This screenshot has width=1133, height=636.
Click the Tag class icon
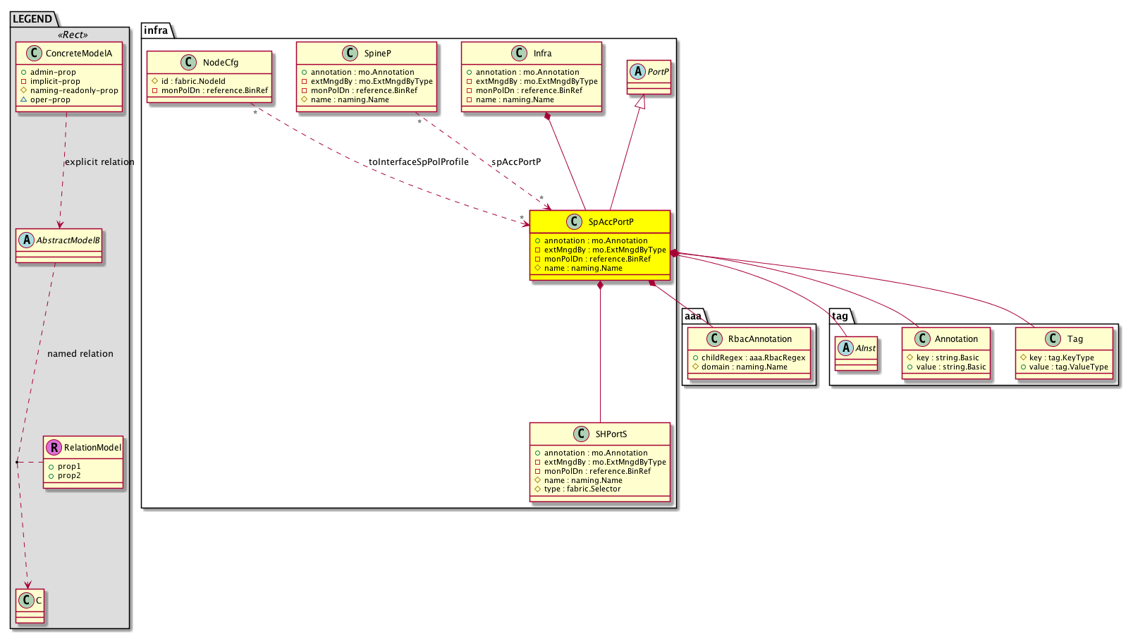click(1053, 339)
